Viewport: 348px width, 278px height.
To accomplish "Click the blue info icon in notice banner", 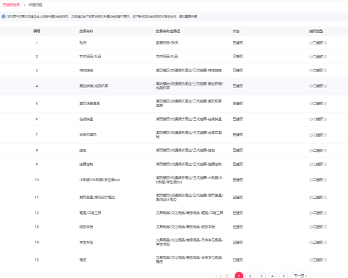I will [x=3, y=16].
